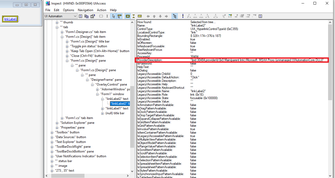The image size is (335, 178).
Task: Maximize the small Form1 window
Action: pos(26,5)
